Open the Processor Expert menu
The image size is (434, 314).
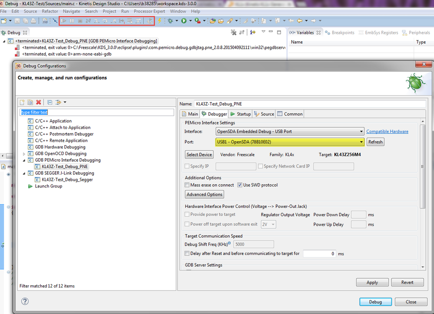coord(149,11)
